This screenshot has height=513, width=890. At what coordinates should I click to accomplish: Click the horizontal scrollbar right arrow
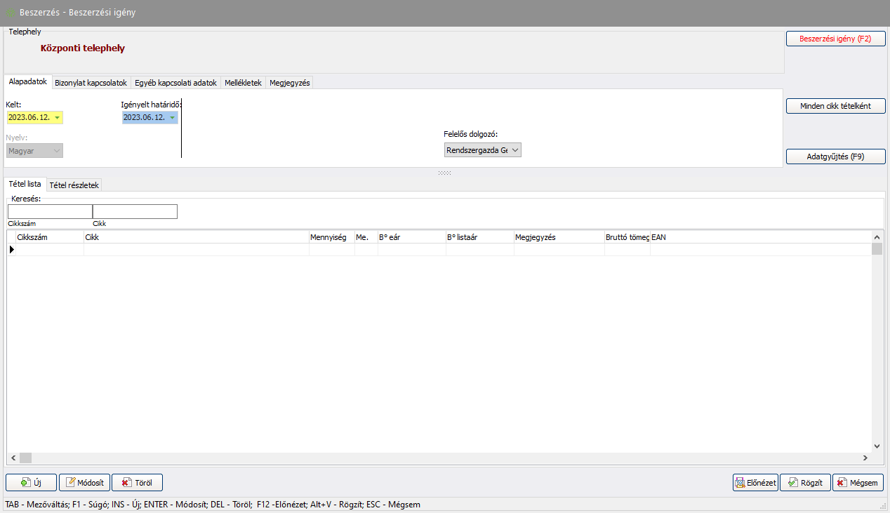[x=865, y=458]
